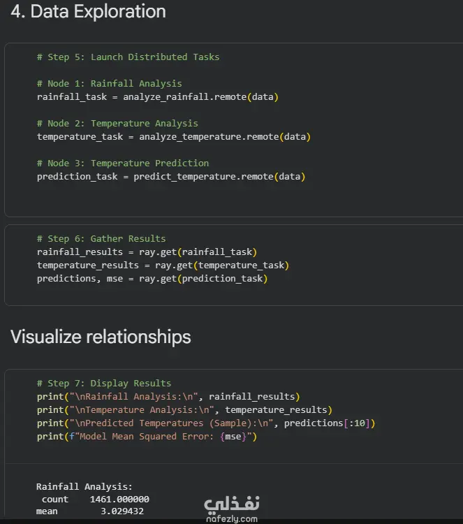Open the nafezly.com link text
Viewport: 463px width, 524px height.
(232, 519)
